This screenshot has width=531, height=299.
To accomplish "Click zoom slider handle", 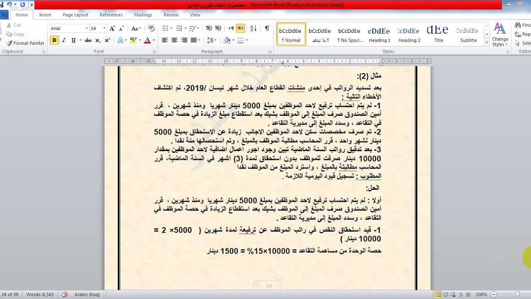I will 517,294.
